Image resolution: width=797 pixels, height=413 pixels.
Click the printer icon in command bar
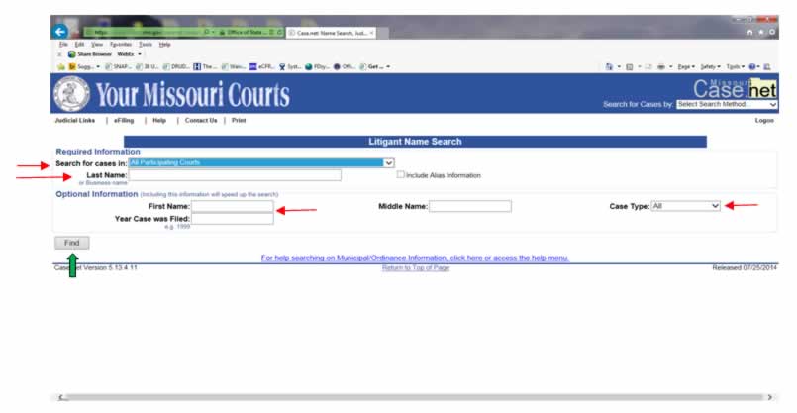point(661,67)
